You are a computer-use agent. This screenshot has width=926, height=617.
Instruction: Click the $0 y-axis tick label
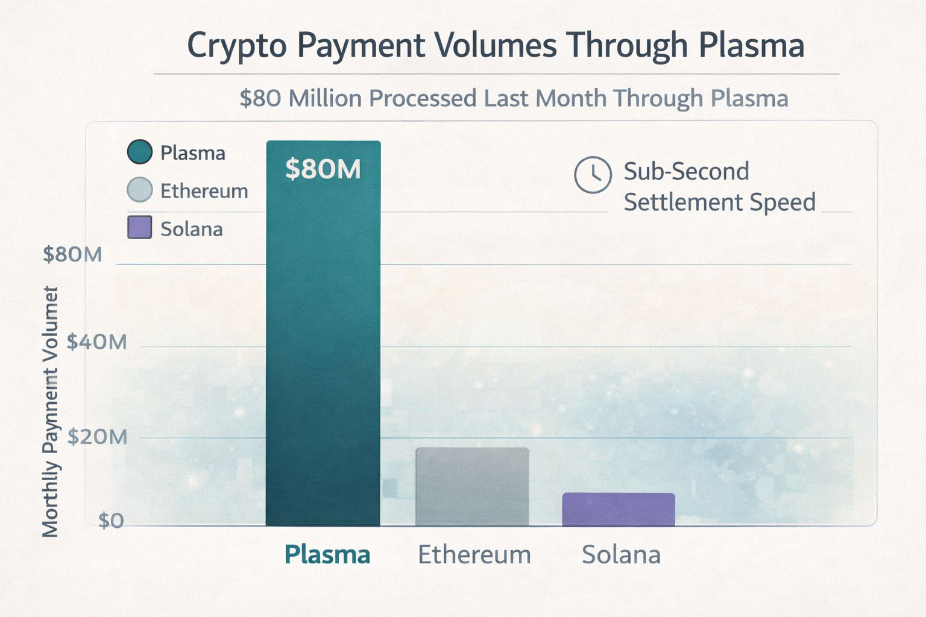[111, 521]
